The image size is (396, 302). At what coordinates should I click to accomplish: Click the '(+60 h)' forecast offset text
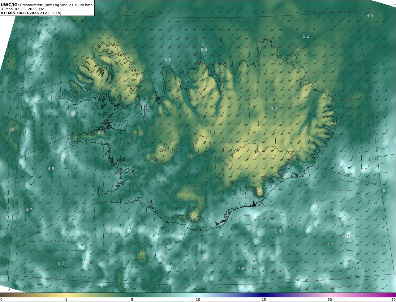[55, 13]
